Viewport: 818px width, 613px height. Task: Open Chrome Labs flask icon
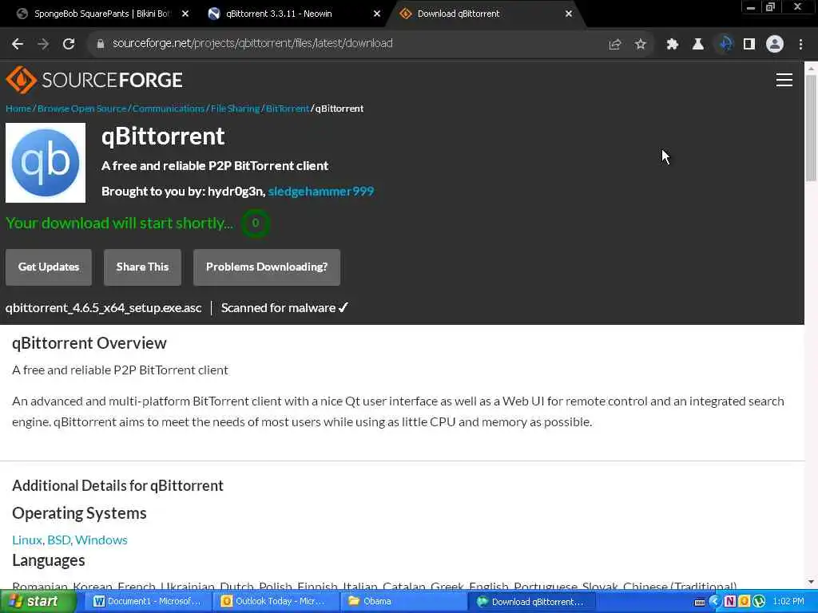point(698,45)
